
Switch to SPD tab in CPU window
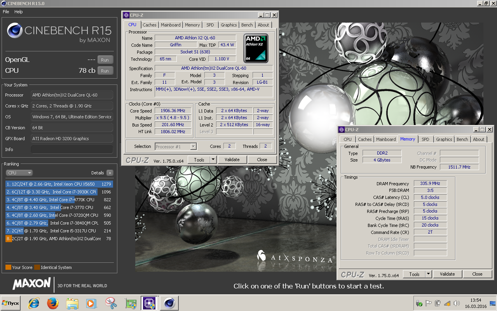pyautogui.click(x=210, y=25)
